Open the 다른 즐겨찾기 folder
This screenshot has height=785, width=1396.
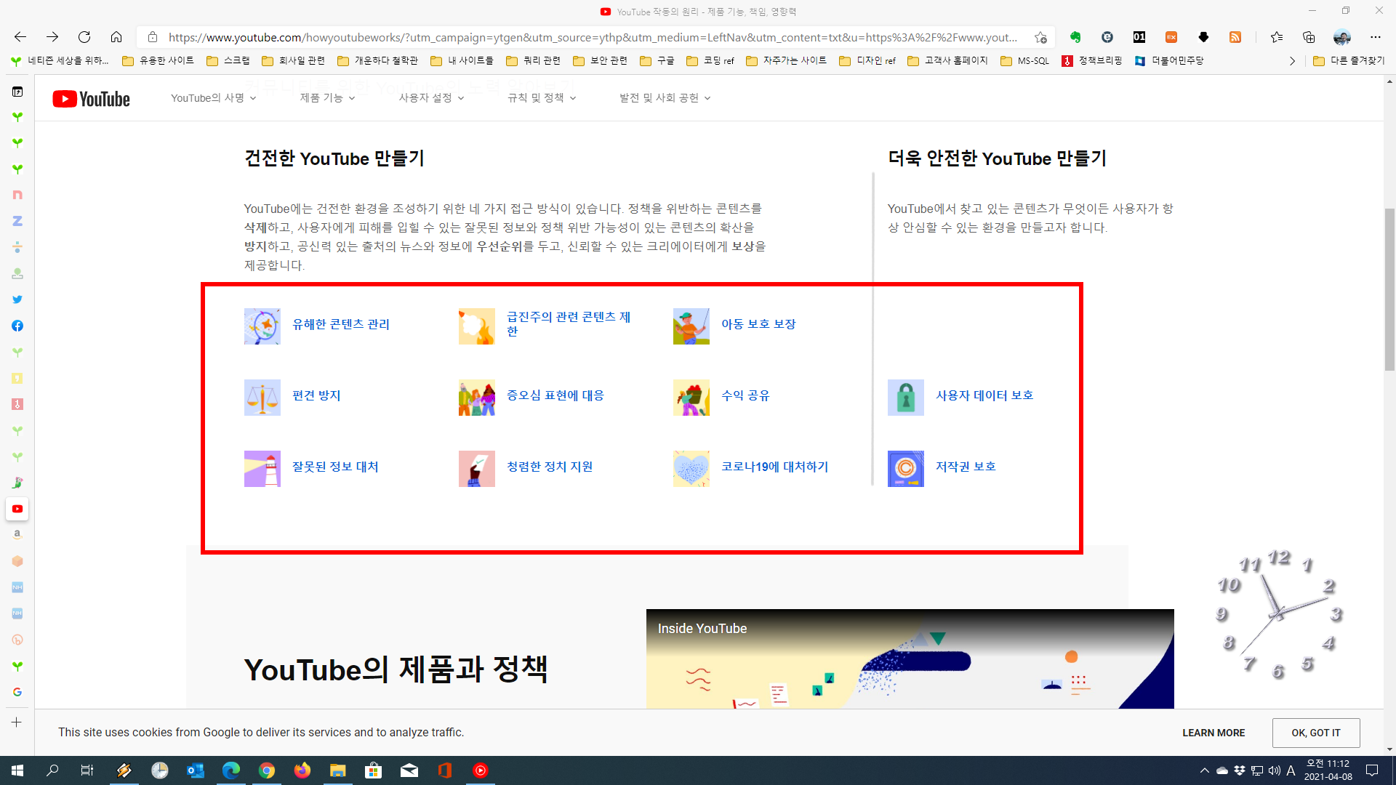coord(1349,61)
